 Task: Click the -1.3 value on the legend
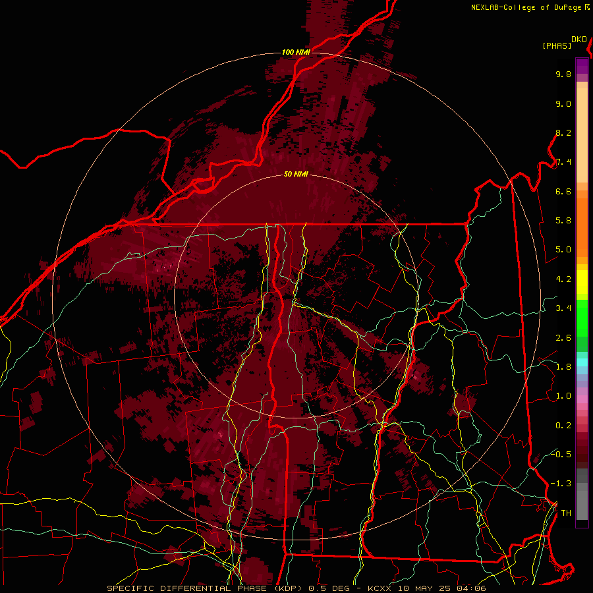coord(561,484)
